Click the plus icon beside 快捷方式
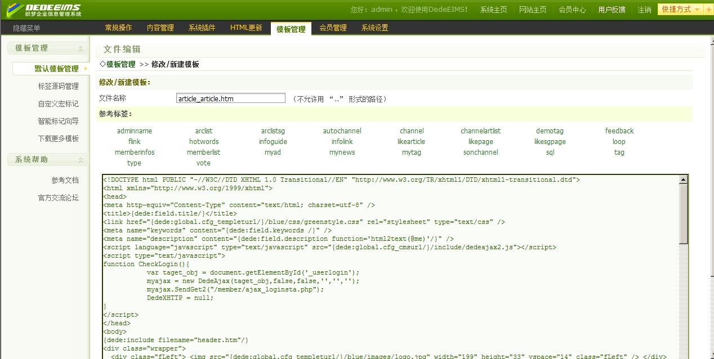The height and width of the screenshot is (359, 714). click(x=708, y=10)
